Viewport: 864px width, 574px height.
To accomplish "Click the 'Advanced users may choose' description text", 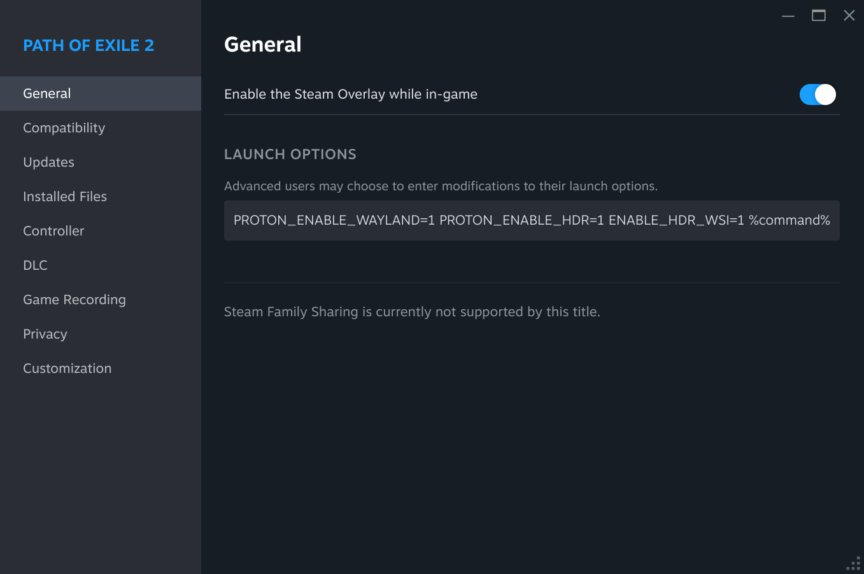I will pos(441,186).
